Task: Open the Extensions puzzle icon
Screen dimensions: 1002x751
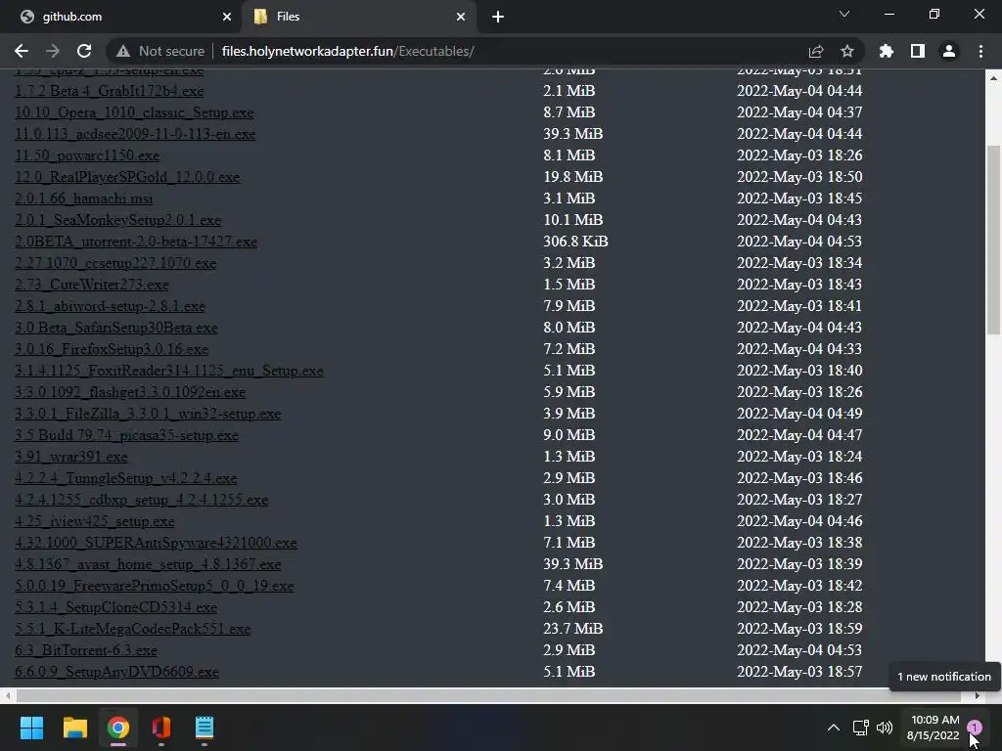Action: pyautogui.click(x=887, y=51)
